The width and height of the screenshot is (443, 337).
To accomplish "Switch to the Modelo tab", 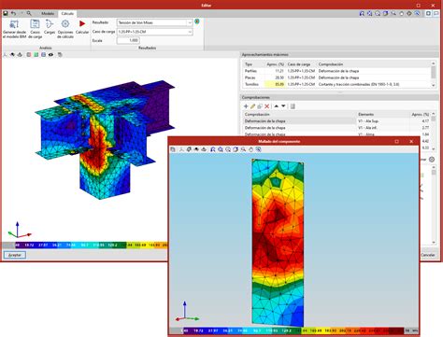I will coord(48,13).
